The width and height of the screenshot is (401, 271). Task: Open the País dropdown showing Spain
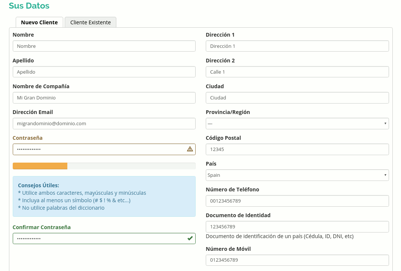(297, 175)
